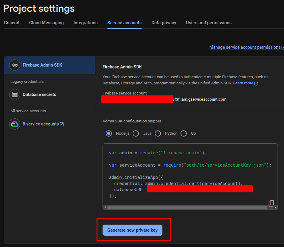Click the Database secrets icon
The width and height of the screenshot is (284, 247).
[15, 95]
